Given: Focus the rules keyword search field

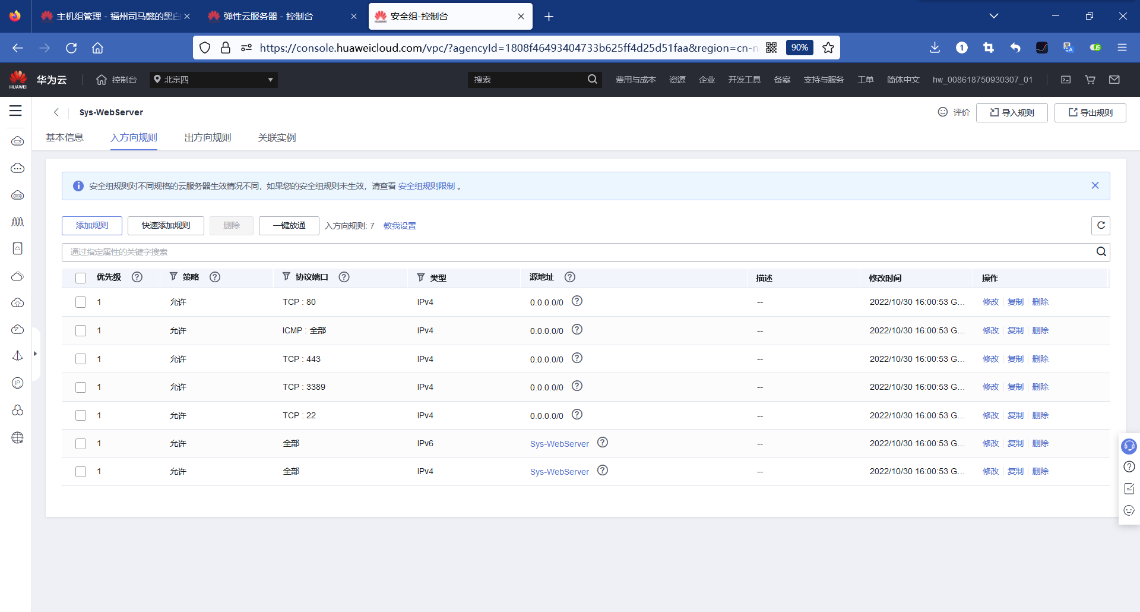Looking at the screenshot, I should pyautogui.click(x=577, y=252).
